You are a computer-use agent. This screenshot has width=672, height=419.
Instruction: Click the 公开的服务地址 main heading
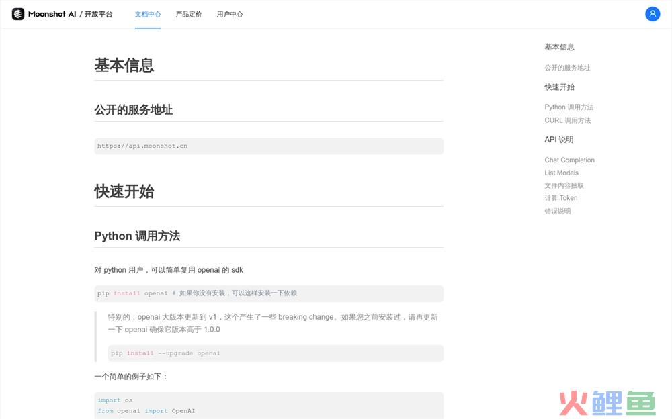coord(133,110)
